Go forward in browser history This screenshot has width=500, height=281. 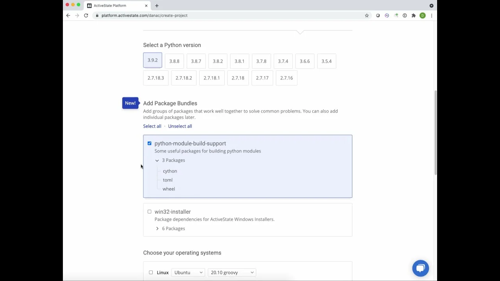(x=77, y=15)
